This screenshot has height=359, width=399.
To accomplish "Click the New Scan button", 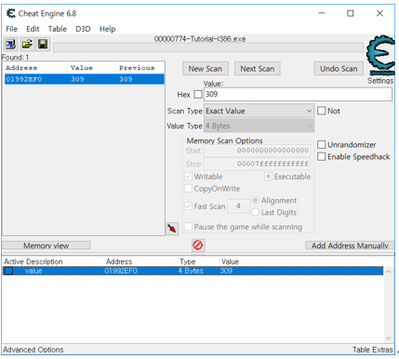I will coord(206,69).
